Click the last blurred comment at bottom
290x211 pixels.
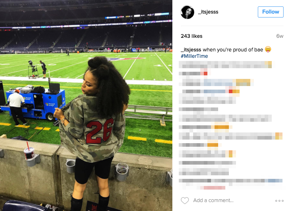pos(231,184)
